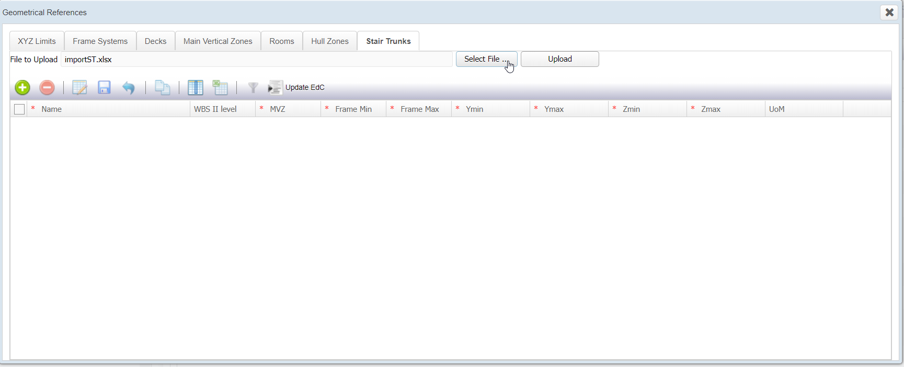Sort by UoM column header

click(x=804, y=109)
